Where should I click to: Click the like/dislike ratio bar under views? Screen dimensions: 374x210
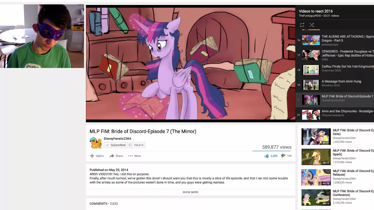272,151
